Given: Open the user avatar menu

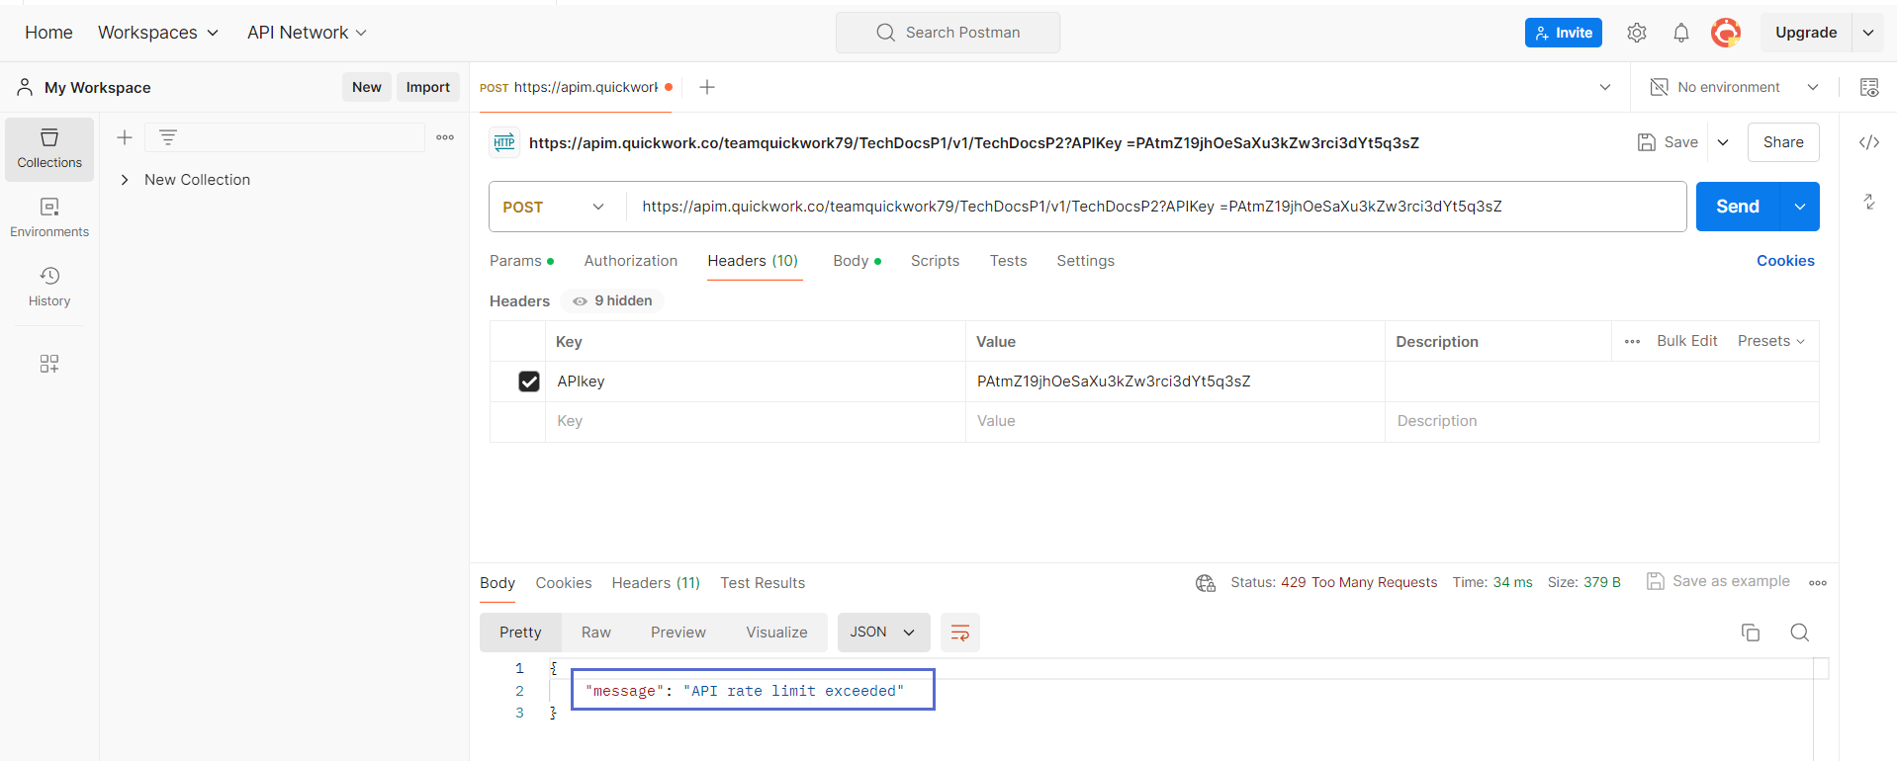Looking at the screenshot, I should (1726, 33).
